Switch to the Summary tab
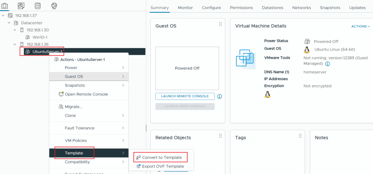373x174 pixels. click(160, 8)
